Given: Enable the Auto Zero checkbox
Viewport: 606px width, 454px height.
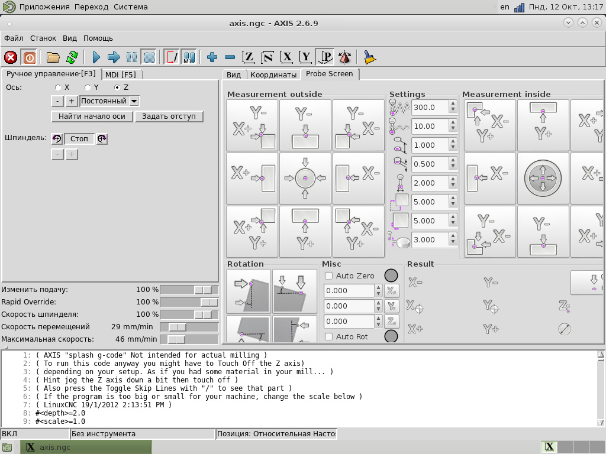Looking at the screenshot, I should (x=329, y=276).
